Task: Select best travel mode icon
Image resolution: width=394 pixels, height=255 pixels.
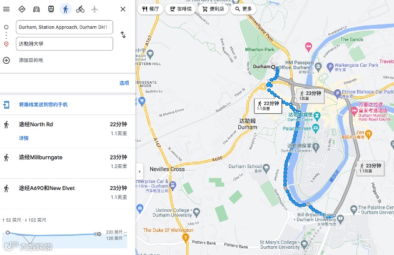Action: pos(22,9)
